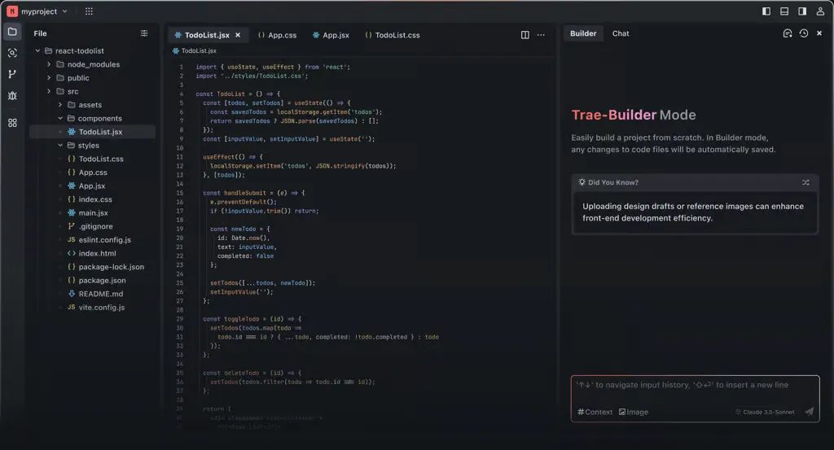The width and height of the screenshot is (834, 450).
Task: Click the send message arrow icon
Action: (x=809, y=412)
